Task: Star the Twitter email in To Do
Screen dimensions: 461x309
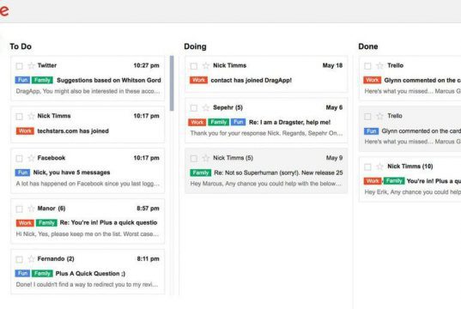Action: 31,65
